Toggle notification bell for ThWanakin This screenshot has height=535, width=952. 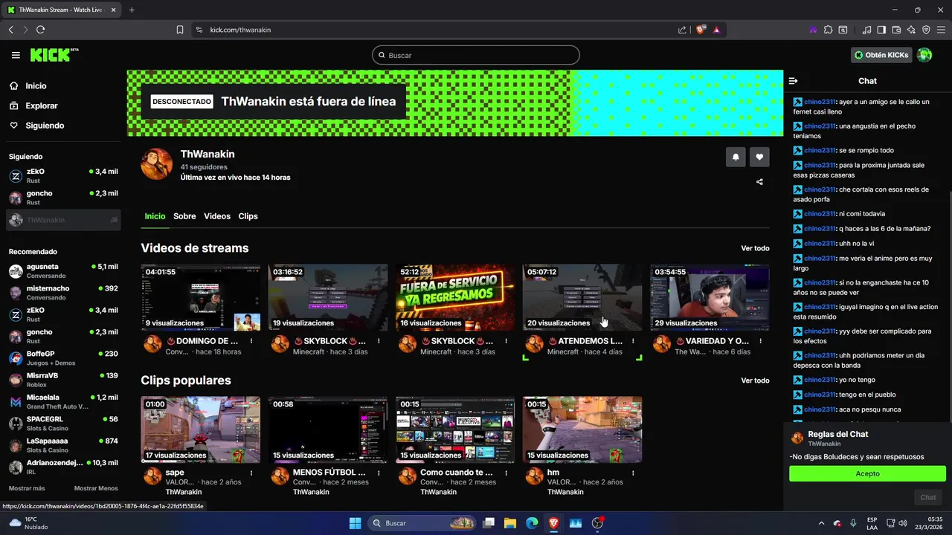coord(736,157)
